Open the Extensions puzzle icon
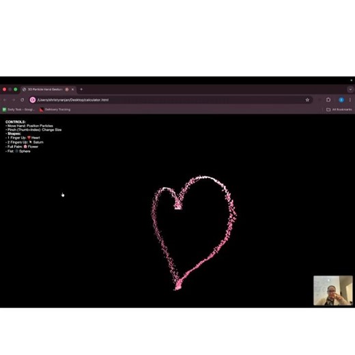 [x=328, y=100]
